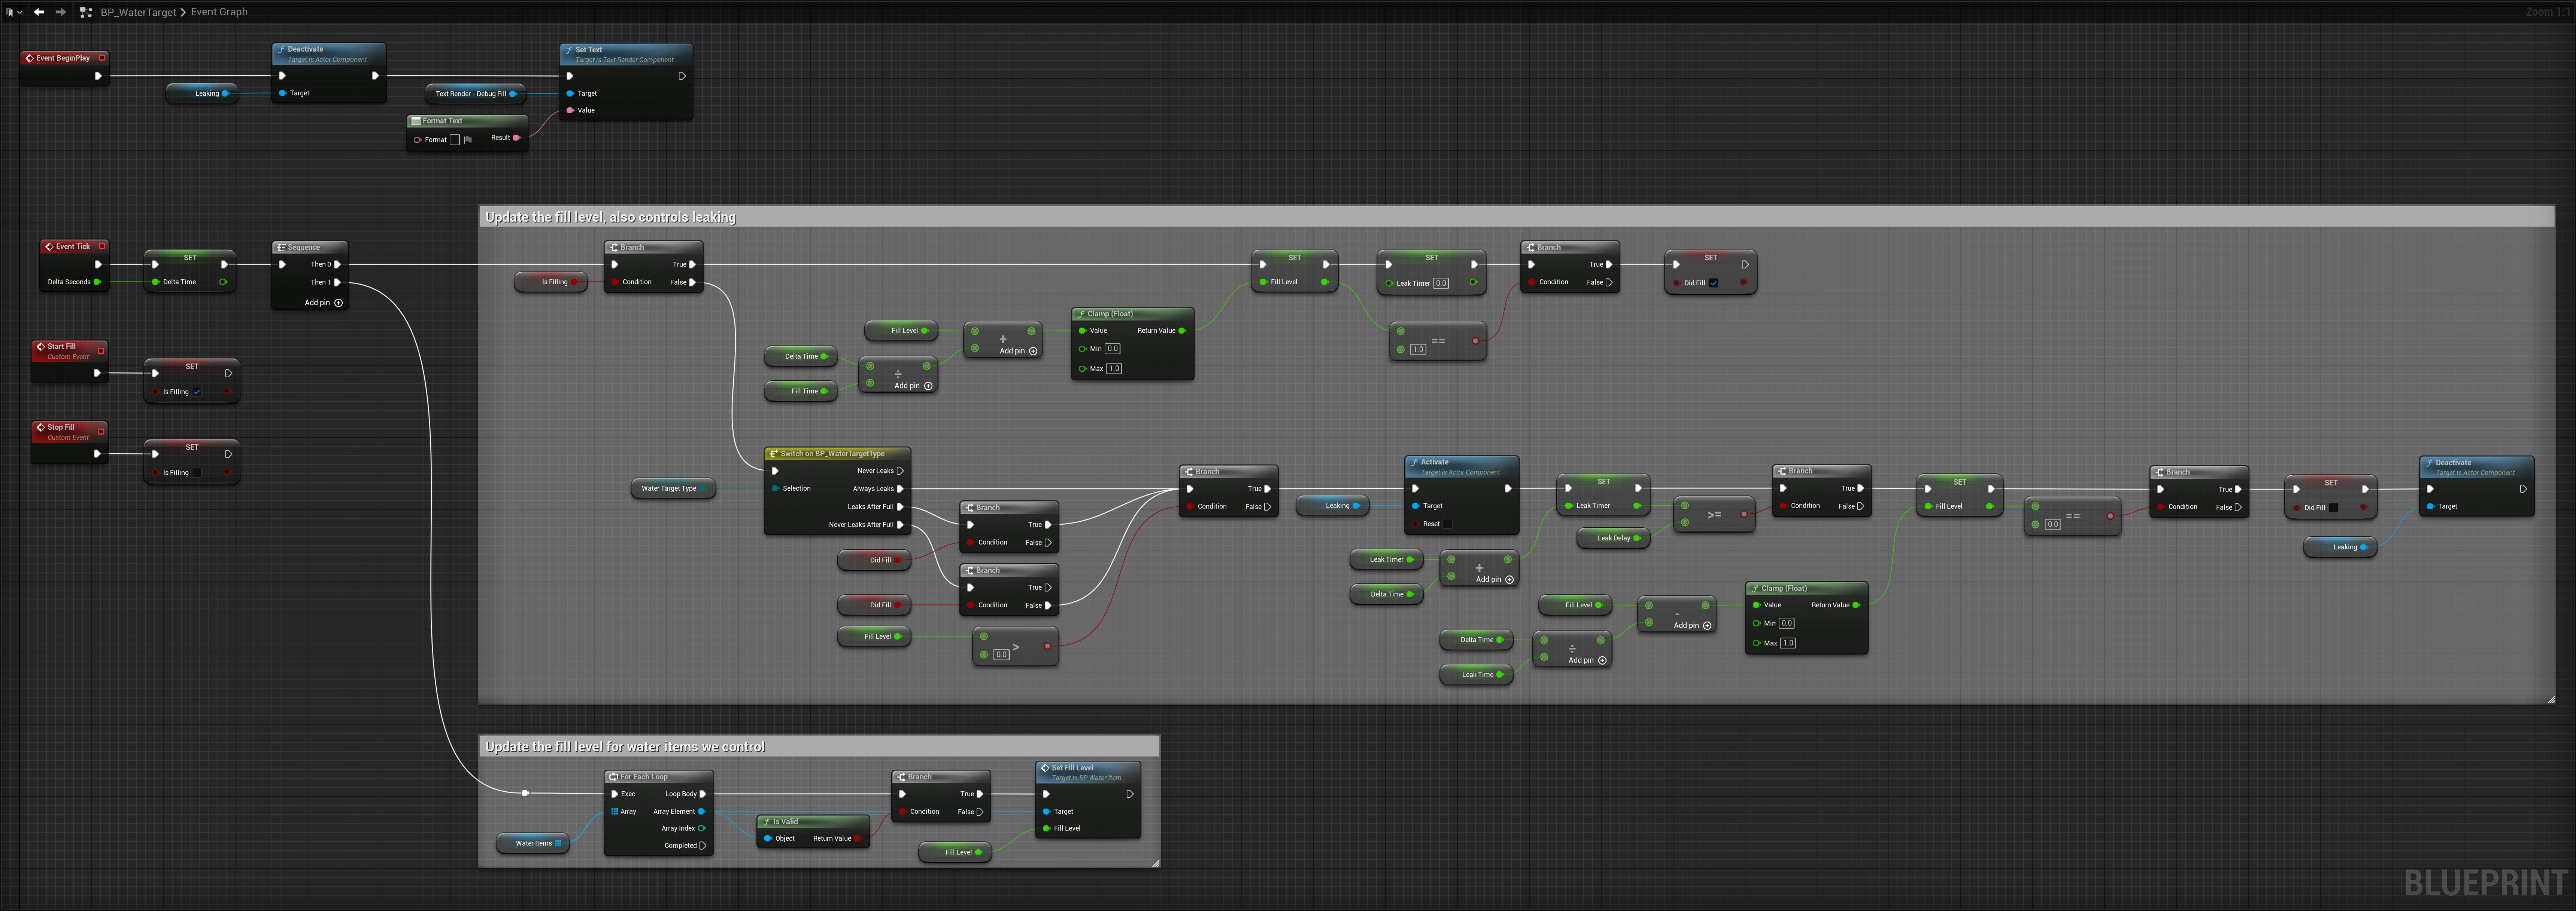Click the Then 1 exec pin

pyautogui.click(x=337, y=283)
